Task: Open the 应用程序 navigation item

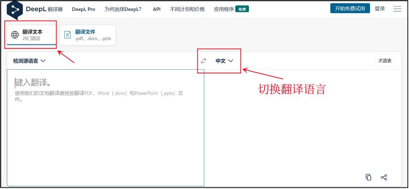Action: (224, 9)
